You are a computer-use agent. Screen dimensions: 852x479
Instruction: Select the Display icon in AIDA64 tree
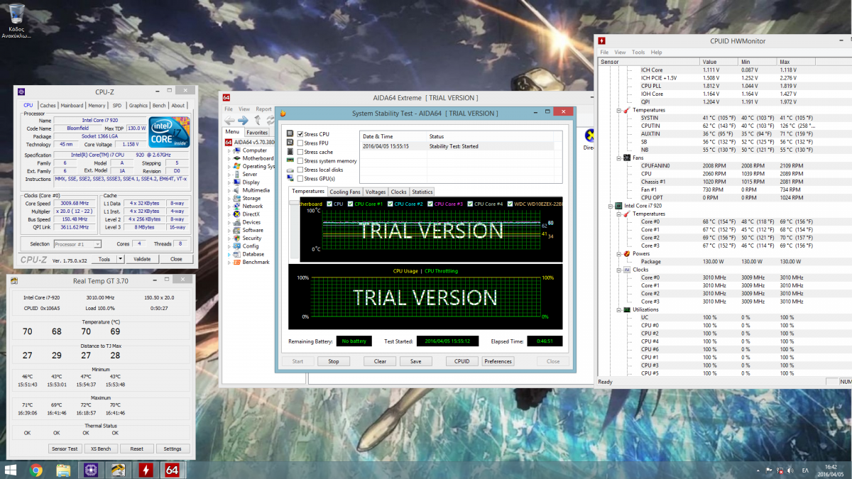pos(236,182)
